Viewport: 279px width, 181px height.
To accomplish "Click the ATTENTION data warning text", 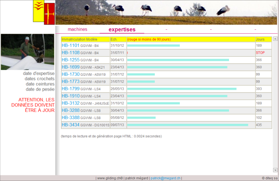I will click(33, 105).
